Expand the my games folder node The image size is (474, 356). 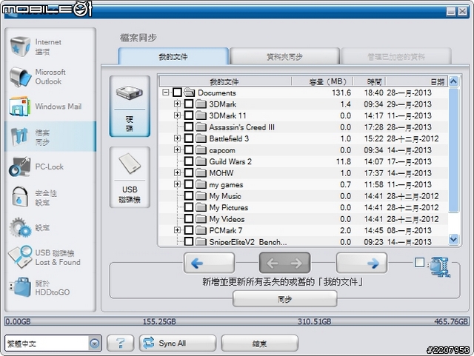(177, 184)
